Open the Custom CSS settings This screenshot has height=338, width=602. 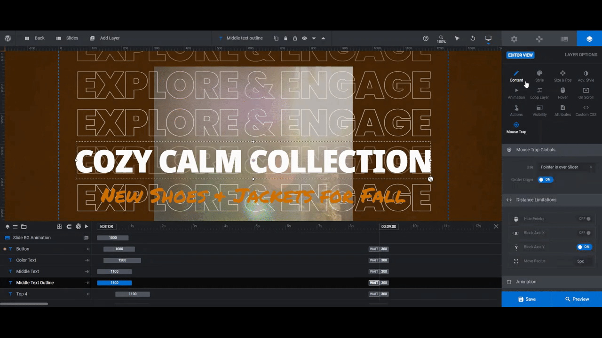tap(586, 111)
